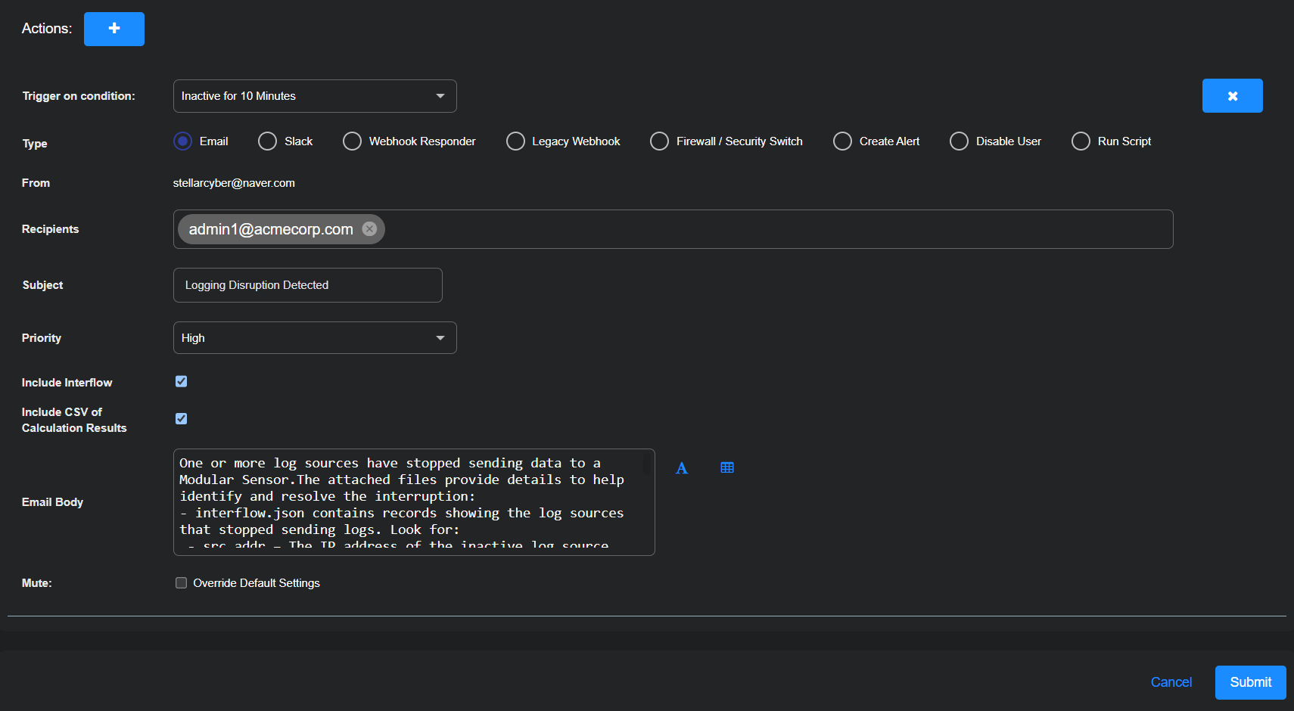Switch type to Firewall / Security Switch

click(658, 141)
